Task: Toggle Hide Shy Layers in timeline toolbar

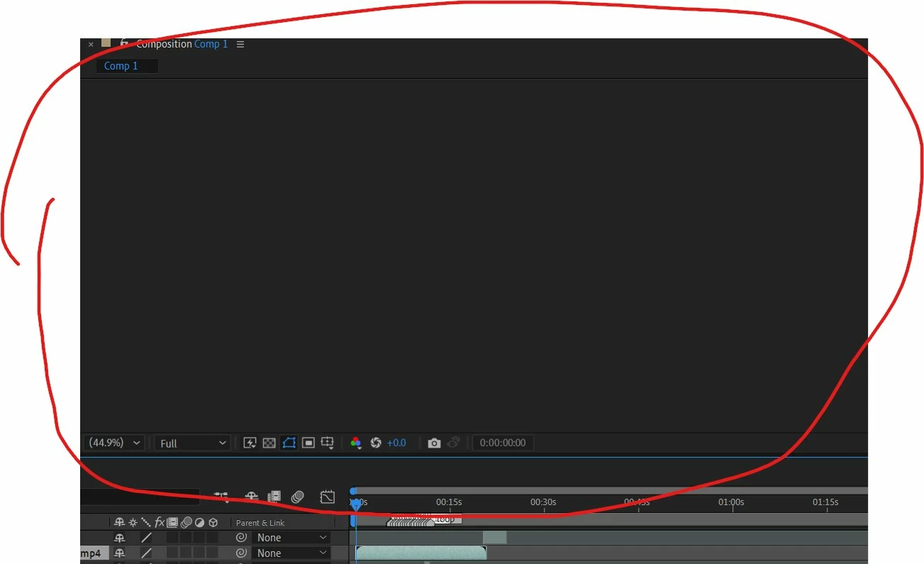Action: 251,497
